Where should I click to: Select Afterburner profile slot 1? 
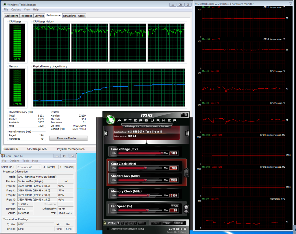(118, 223)
